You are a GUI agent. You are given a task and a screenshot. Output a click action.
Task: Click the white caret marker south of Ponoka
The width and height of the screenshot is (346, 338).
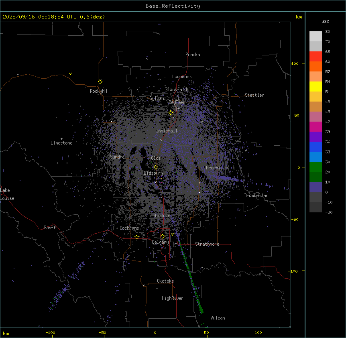(x=147, y=59)
